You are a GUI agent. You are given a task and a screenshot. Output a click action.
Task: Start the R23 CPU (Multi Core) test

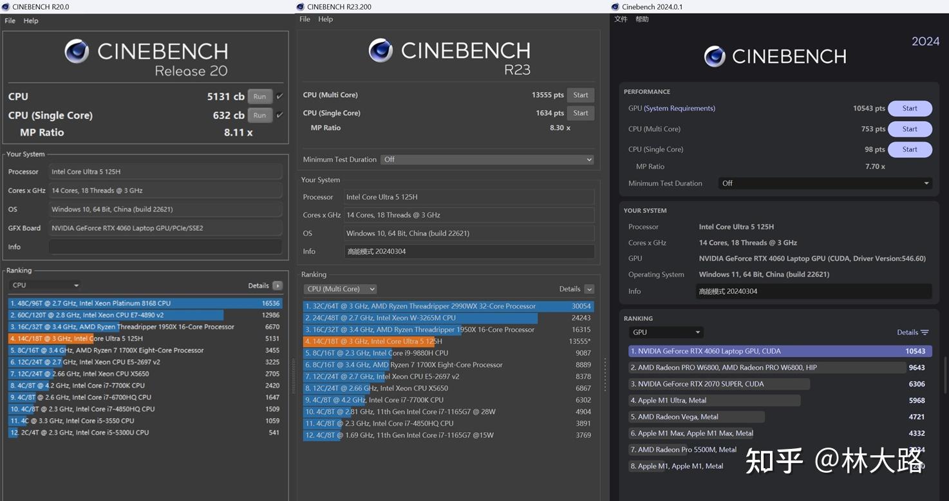coord(581,95)
